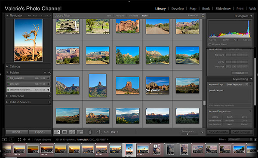
Task: Click the Import button
Action: pyautogui.click(x=17, y=132)
